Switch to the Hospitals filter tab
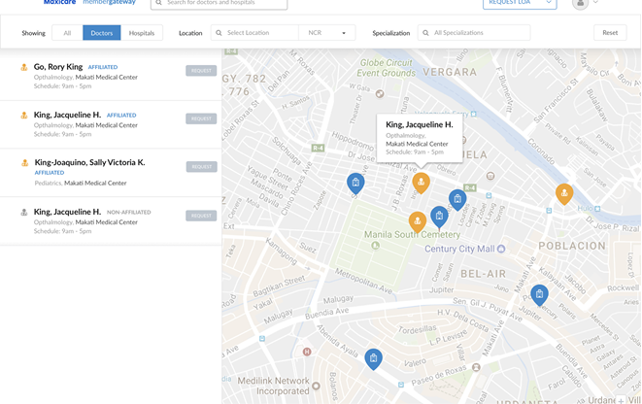 pos(142,33)
